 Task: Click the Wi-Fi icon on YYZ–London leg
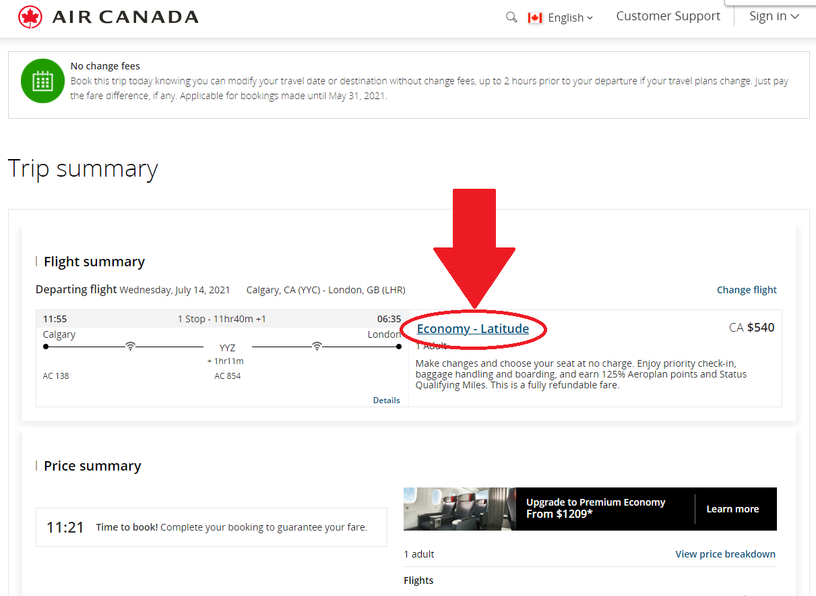(x=317, y=347)
